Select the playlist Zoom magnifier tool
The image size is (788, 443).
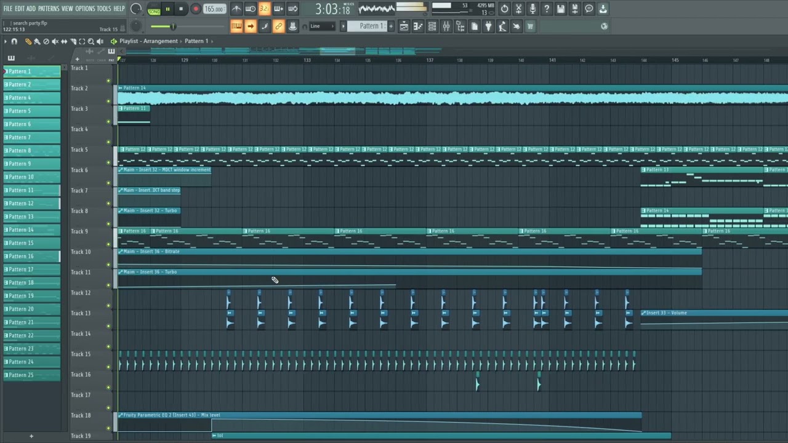click(90, 41)
